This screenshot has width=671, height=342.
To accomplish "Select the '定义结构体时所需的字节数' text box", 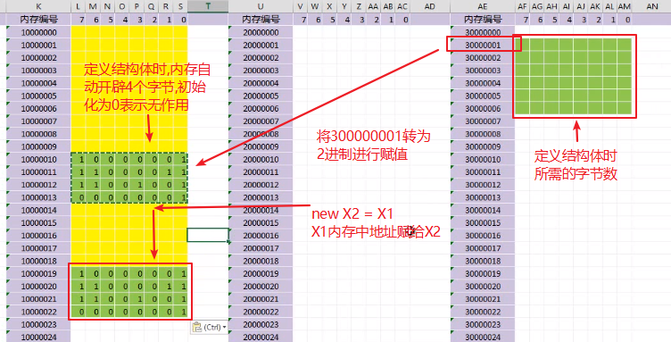I will click(x=576, y=164).
